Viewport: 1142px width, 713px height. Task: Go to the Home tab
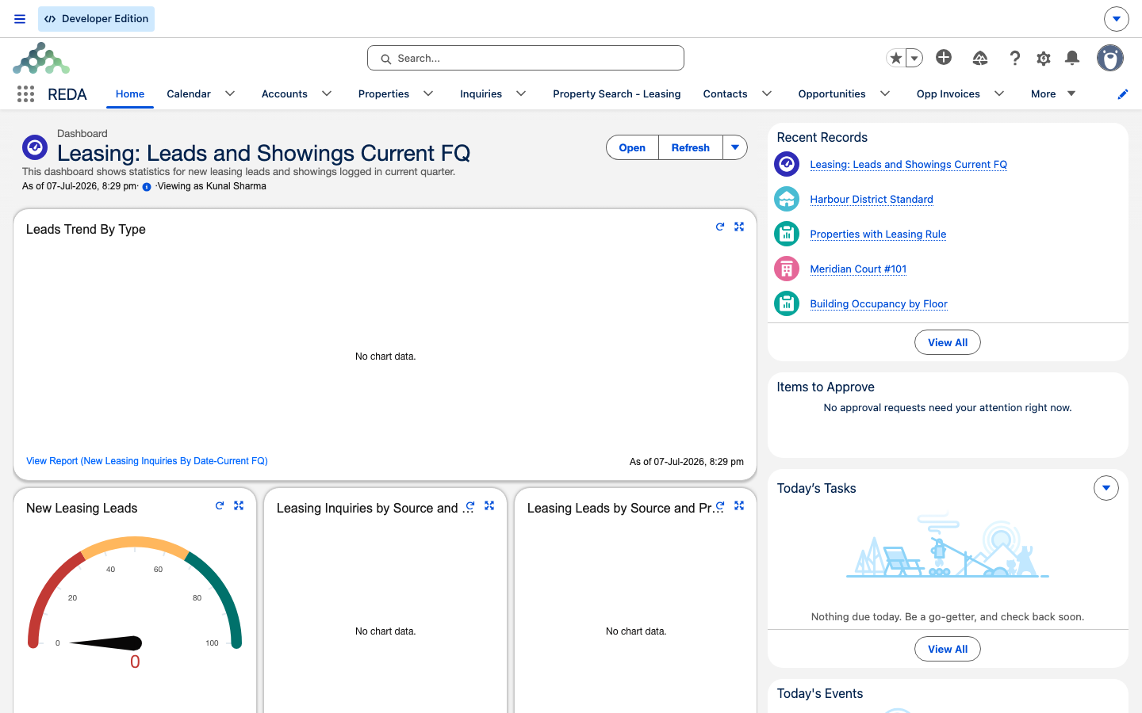130,93
